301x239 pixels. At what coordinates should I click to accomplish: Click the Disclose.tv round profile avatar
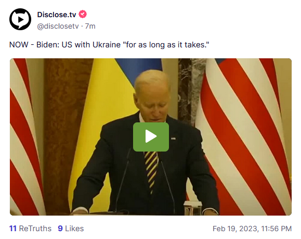[20, 19]
